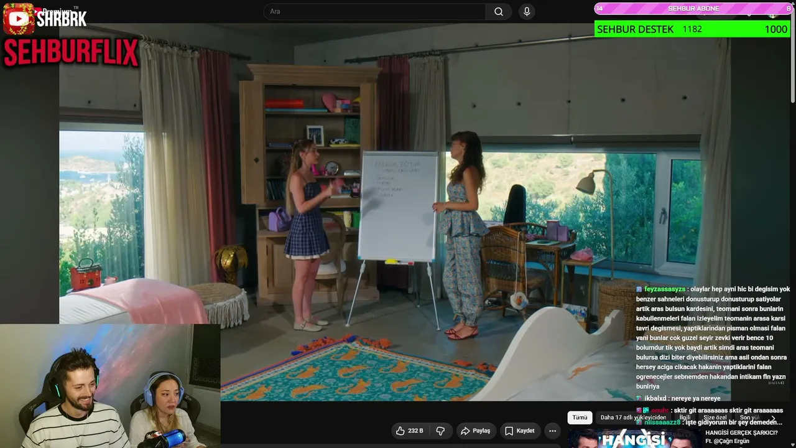
Task: Click the SEHBUR ABONE subscriber bar
Action: tap(693, 9)
